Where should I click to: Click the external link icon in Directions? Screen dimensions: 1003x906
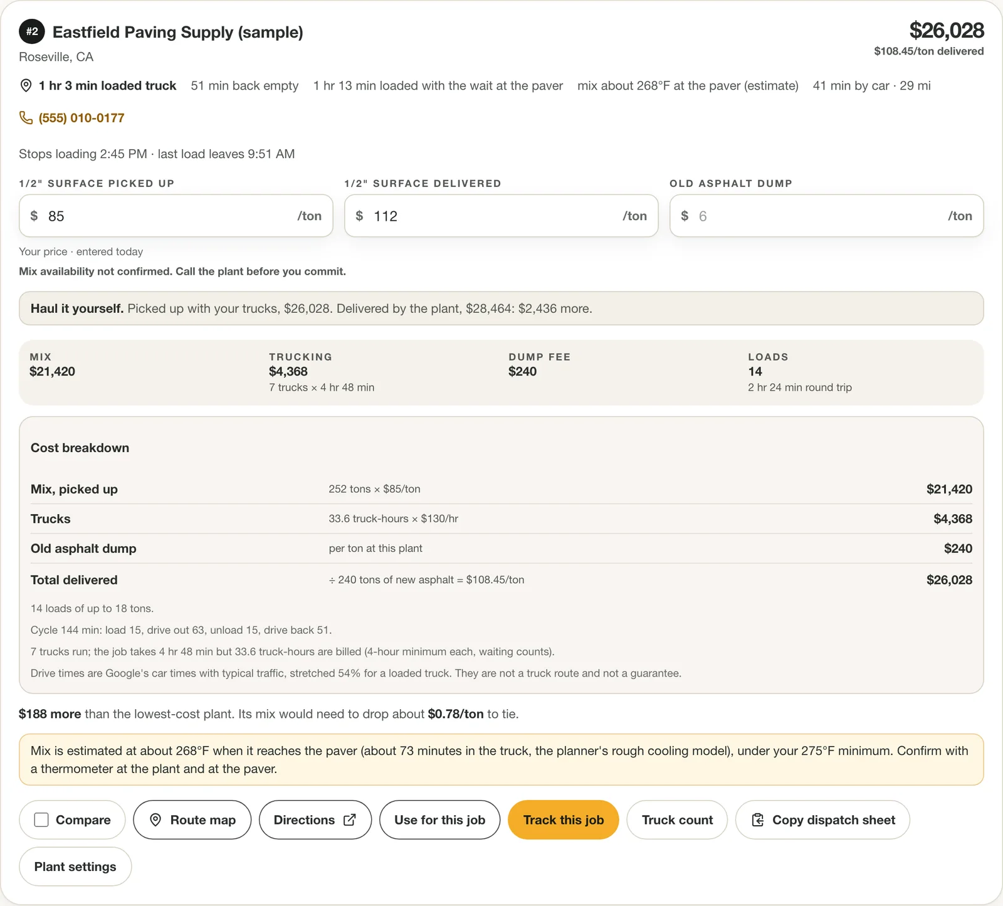[x=350, y=819]
